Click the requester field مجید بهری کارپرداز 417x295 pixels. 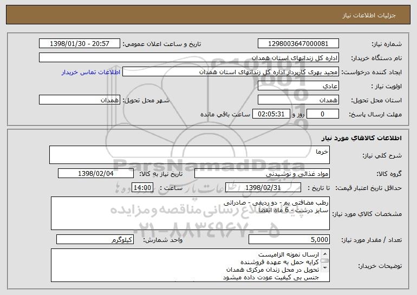[231, 72]
